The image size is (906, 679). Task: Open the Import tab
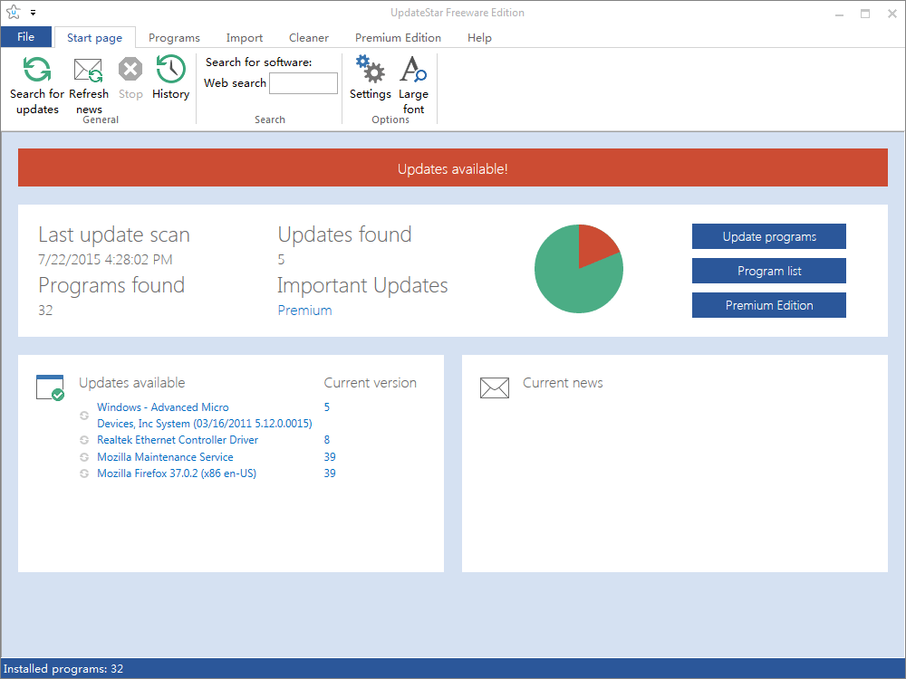(245, 37)
